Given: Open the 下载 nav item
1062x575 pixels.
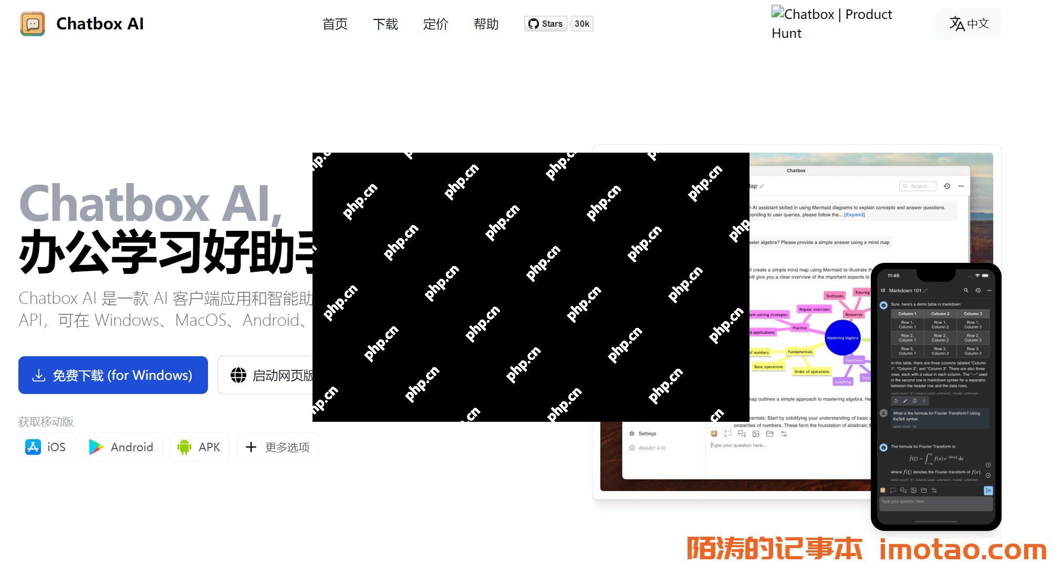Looking at the screenshot, I should coord(386,24).
